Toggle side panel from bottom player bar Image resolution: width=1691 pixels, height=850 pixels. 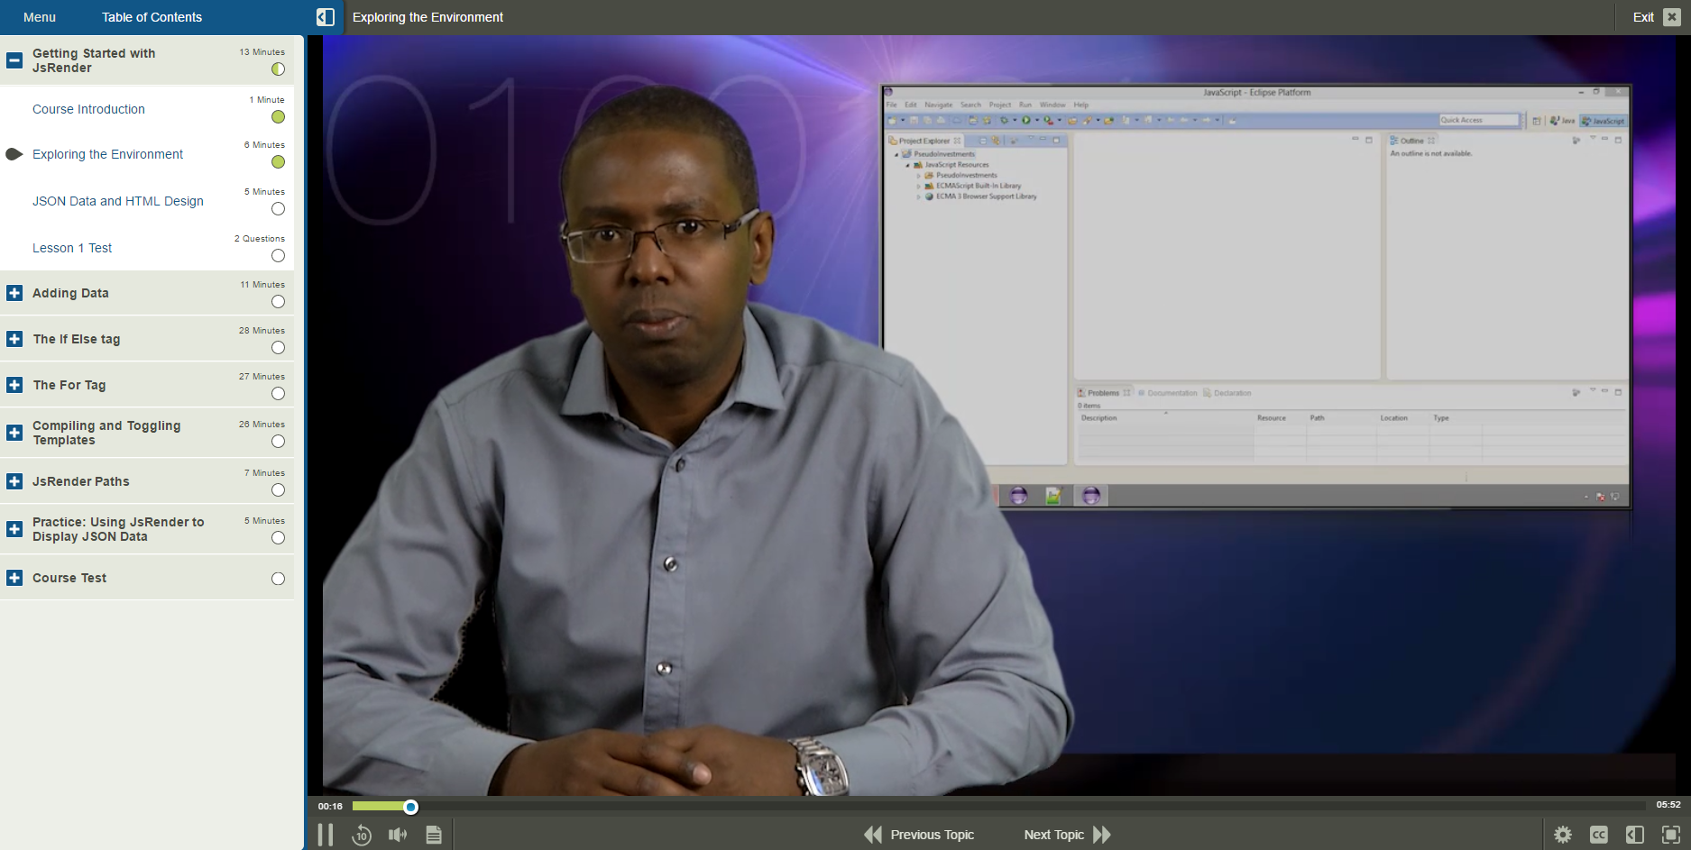pyautogui.click(x=1634, y=835)
